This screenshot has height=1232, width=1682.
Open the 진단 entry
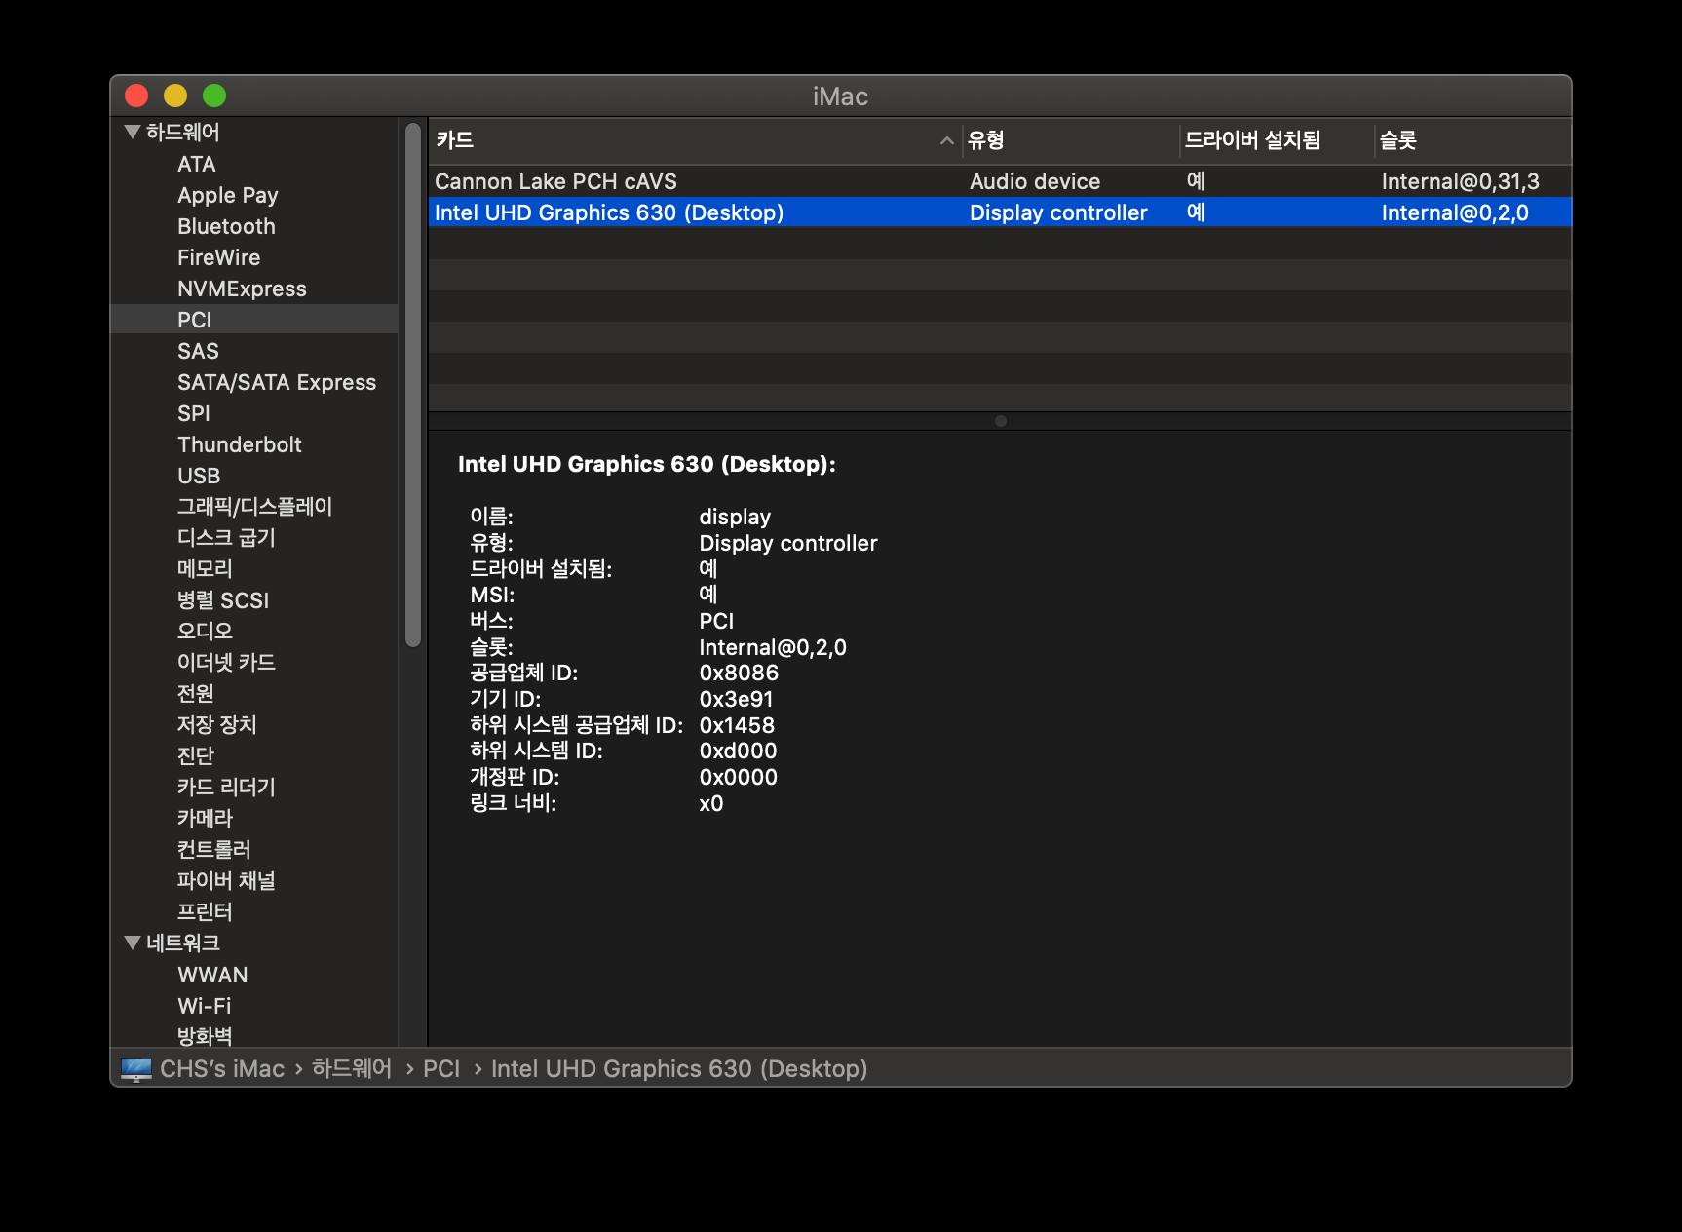pyautogui.click(x=195, y=756)
